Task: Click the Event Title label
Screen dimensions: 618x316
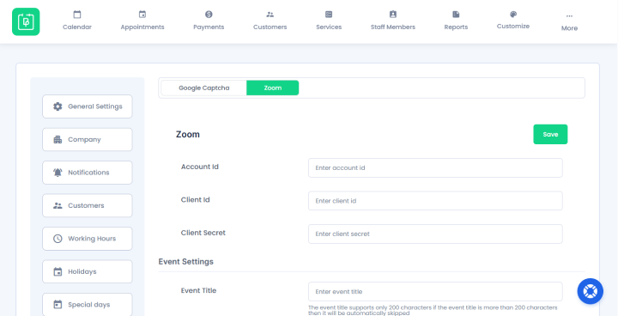Action: click(x=198, y=291)
